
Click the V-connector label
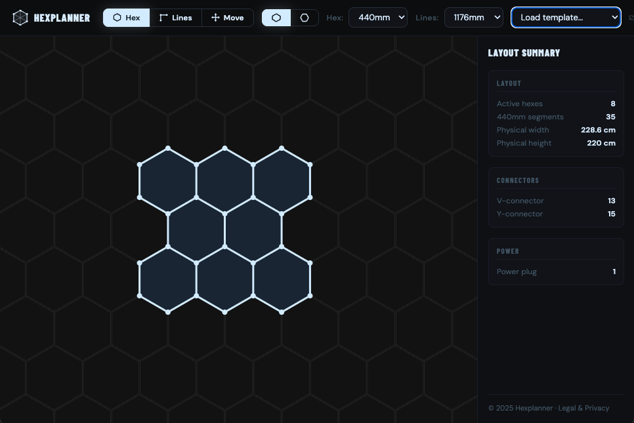[x=520, y=201]
